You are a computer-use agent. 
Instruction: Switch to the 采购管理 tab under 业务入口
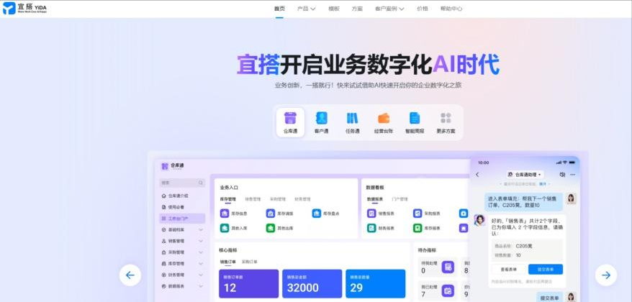[x=277, y=199]
